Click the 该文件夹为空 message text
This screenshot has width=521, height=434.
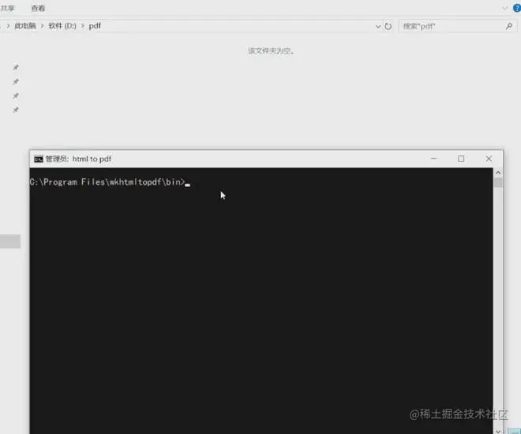(271, 51)
